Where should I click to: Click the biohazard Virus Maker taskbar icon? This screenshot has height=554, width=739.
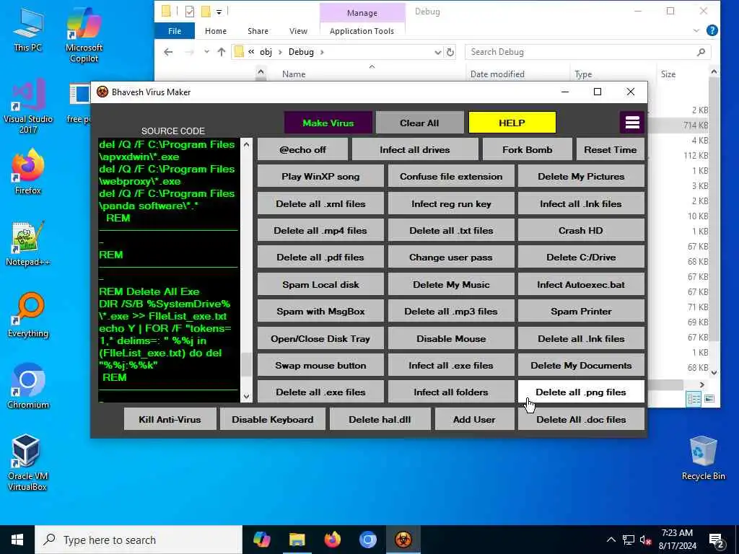403,540
